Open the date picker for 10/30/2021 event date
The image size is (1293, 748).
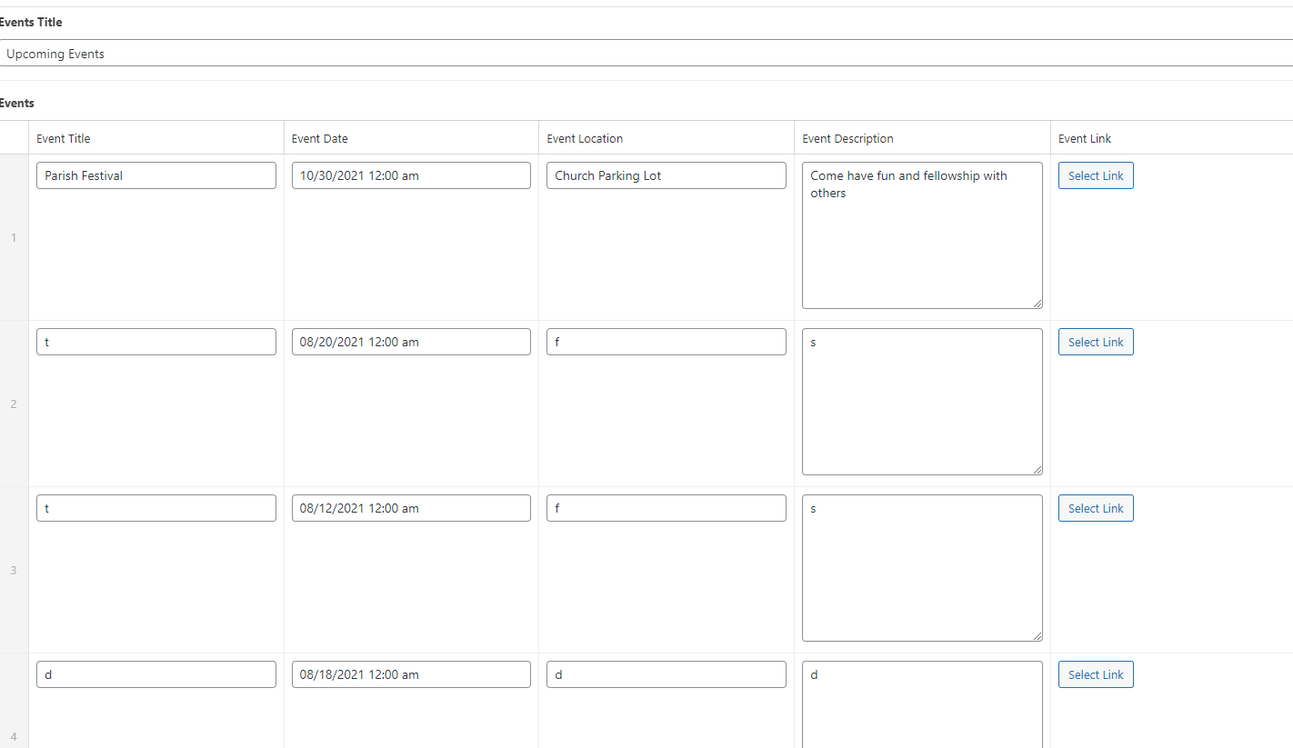(411, 175)
